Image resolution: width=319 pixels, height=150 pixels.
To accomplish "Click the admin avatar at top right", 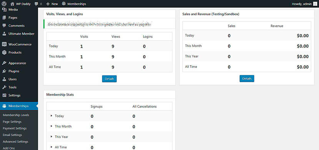I will [315, 4].
